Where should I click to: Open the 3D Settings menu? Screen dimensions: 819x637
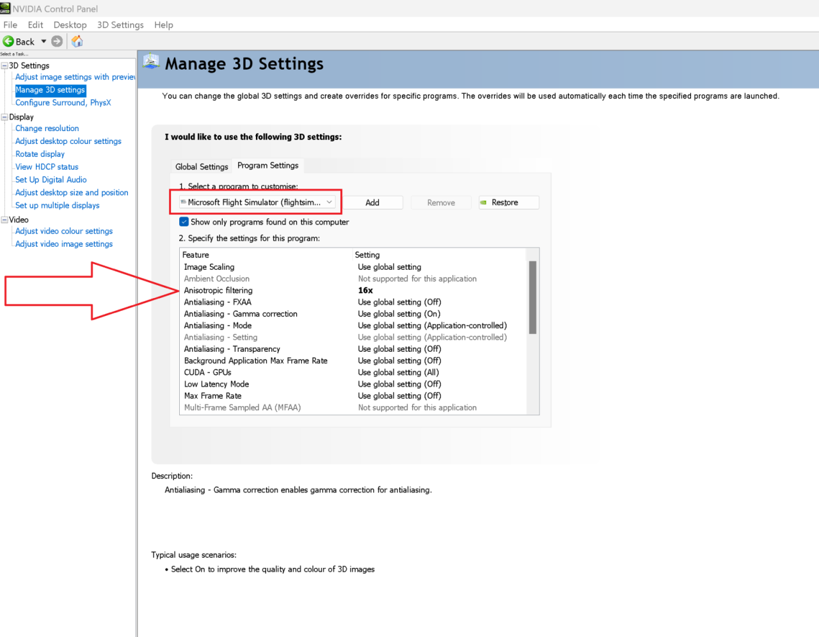[120, 25]
